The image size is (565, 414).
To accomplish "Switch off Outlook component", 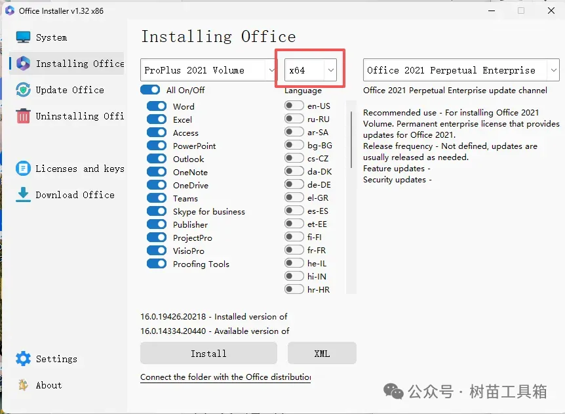I will pyautogui.click(x=157, y=159).
